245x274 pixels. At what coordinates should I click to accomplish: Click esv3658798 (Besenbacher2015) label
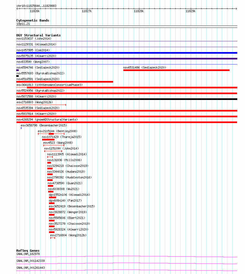click(x=44, y=125)
